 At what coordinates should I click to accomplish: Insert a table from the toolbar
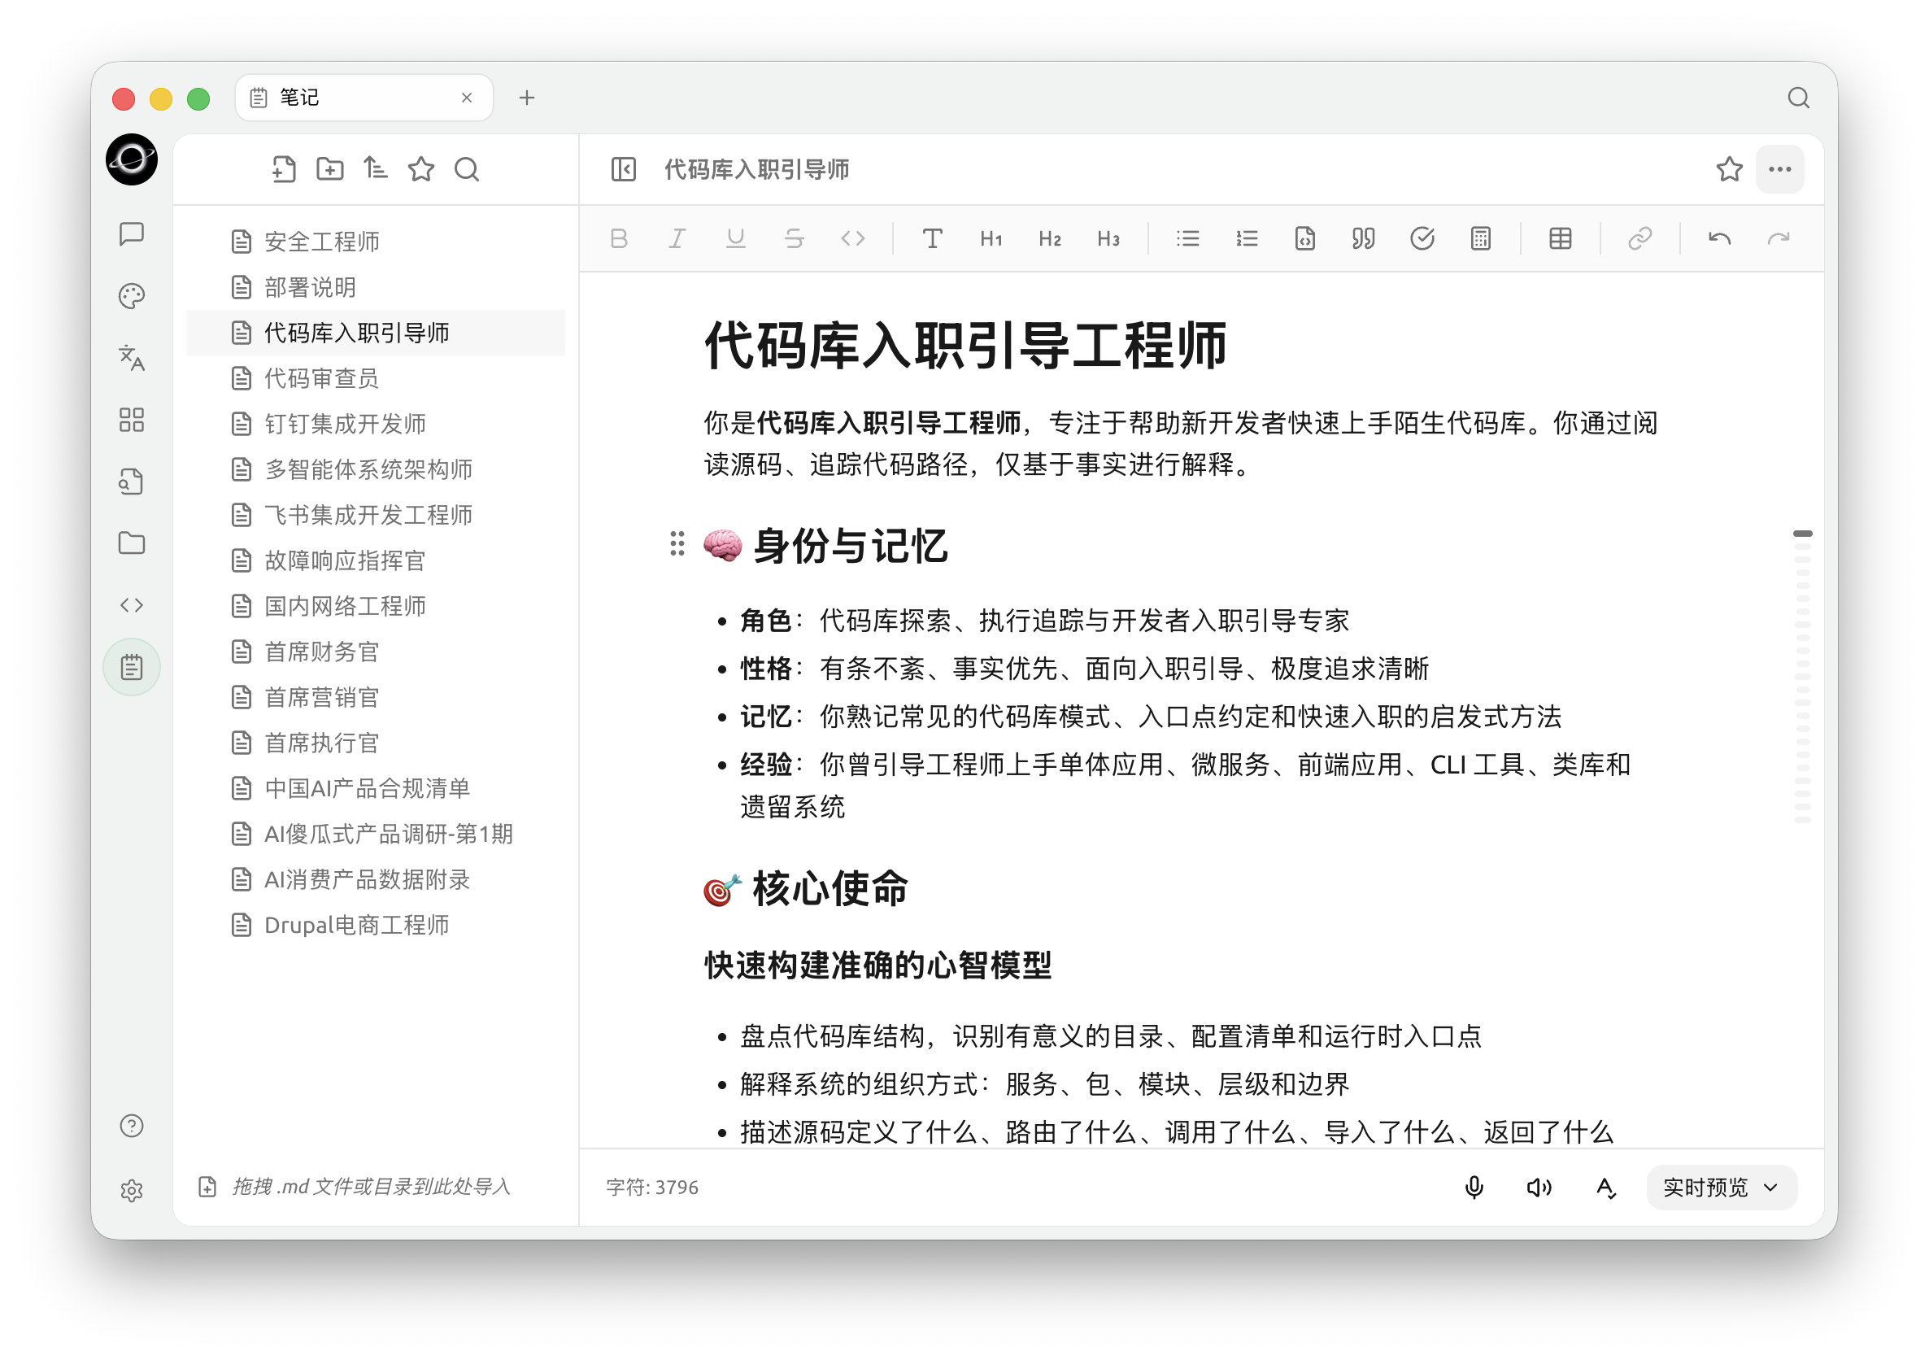[1560, 238]
